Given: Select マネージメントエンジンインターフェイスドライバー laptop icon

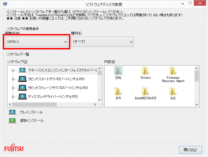Looking at the screenshot, I should (22, 70).
